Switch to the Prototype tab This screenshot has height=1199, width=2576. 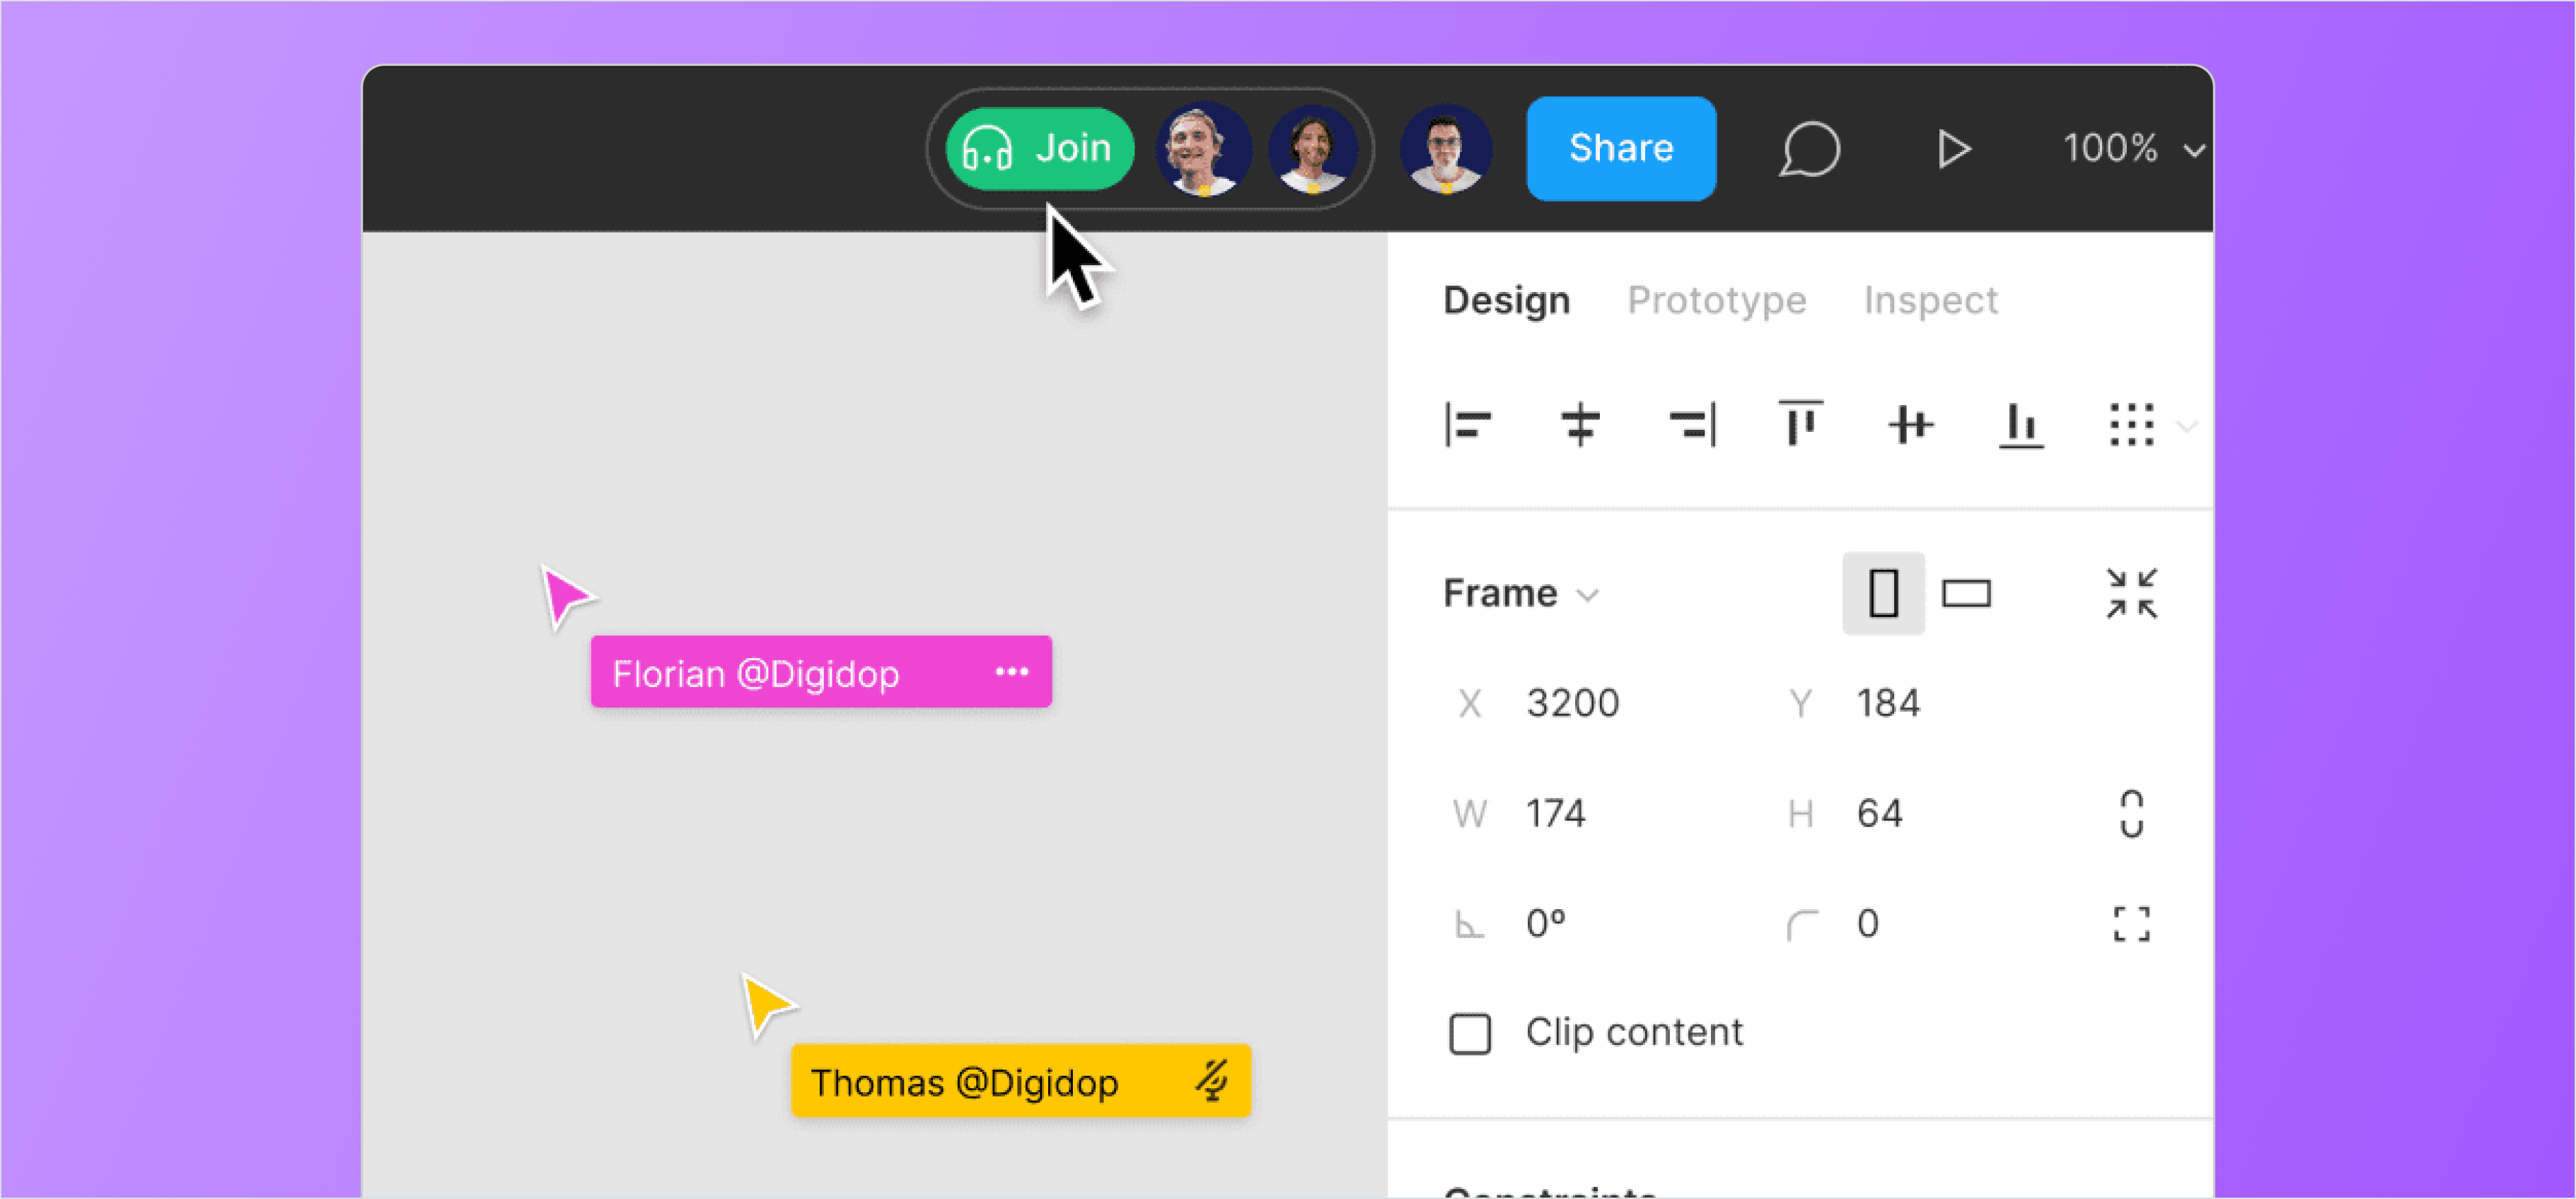[1717, 300]
